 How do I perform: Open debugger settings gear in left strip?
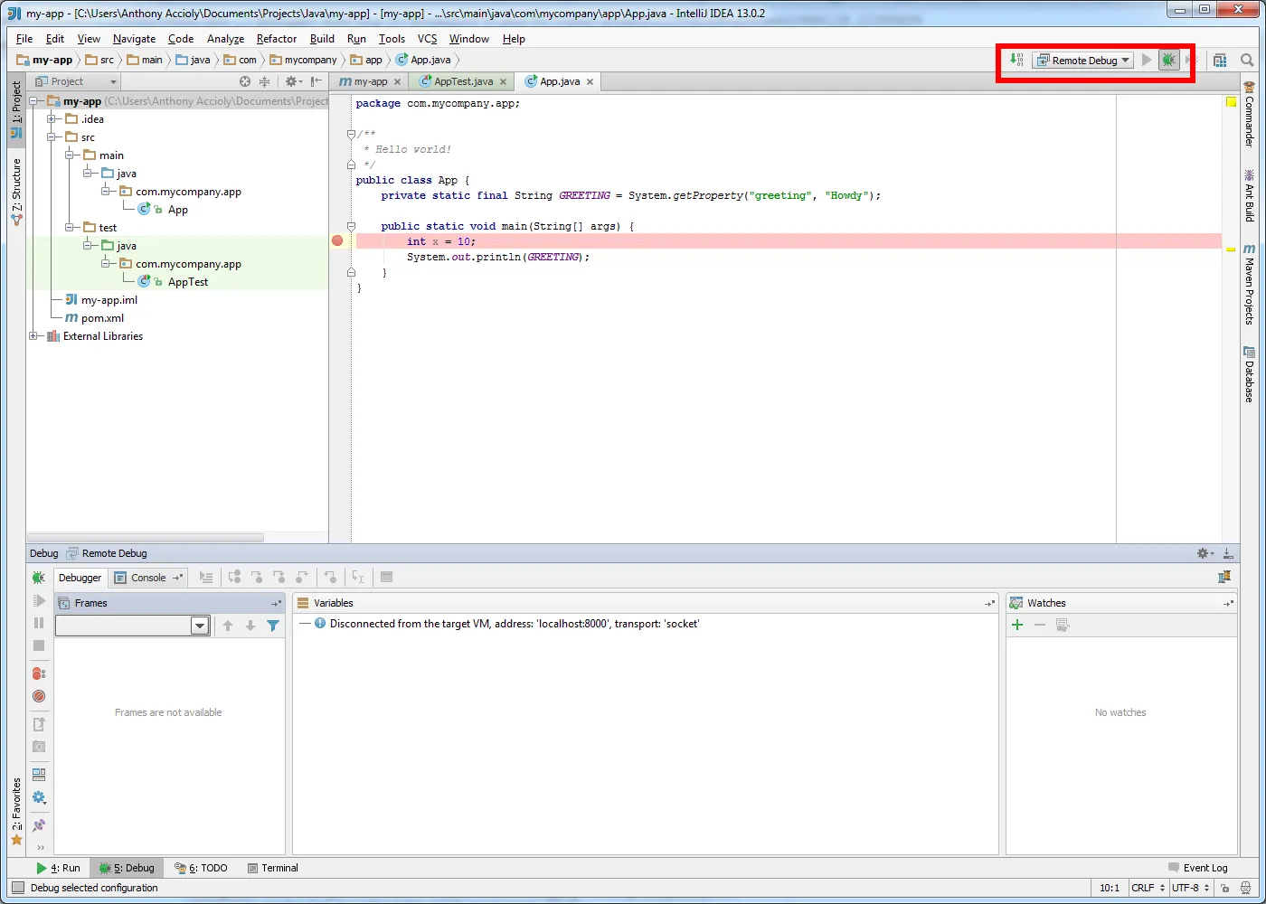pyautogui.click(x=39, y=797)
